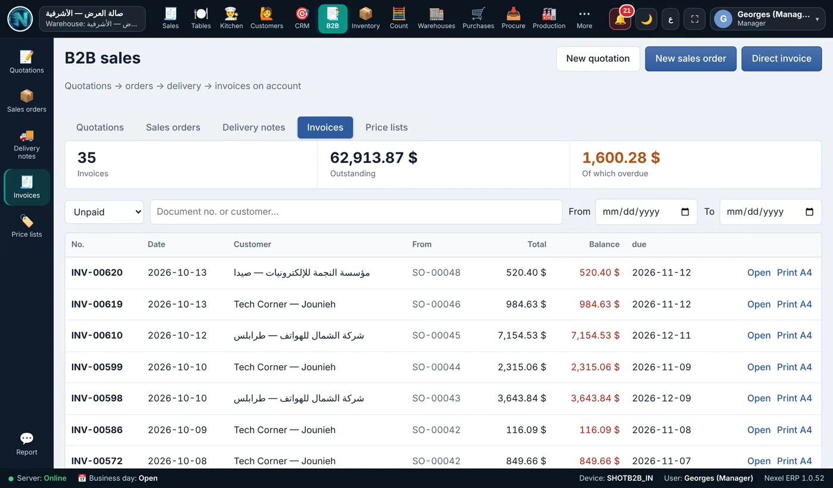
Task: Open the Report chat icon
Action: pos(27,443)
